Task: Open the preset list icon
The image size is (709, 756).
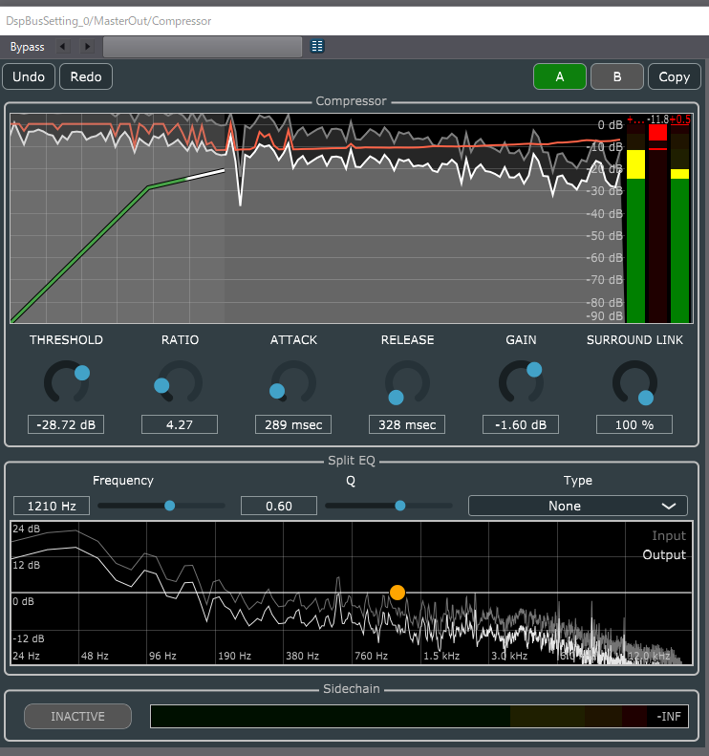Action: [317, 47]
